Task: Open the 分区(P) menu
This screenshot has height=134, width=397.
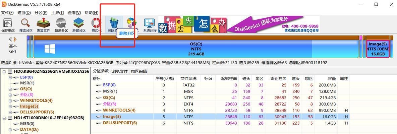Action: point(41,13)
